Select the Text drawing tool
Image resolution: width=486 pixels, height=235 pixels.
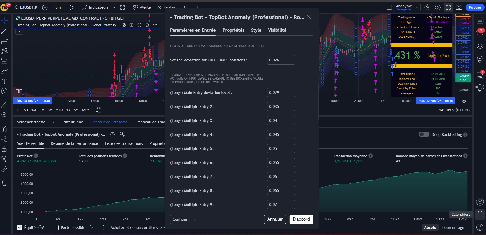pos(4,81)
